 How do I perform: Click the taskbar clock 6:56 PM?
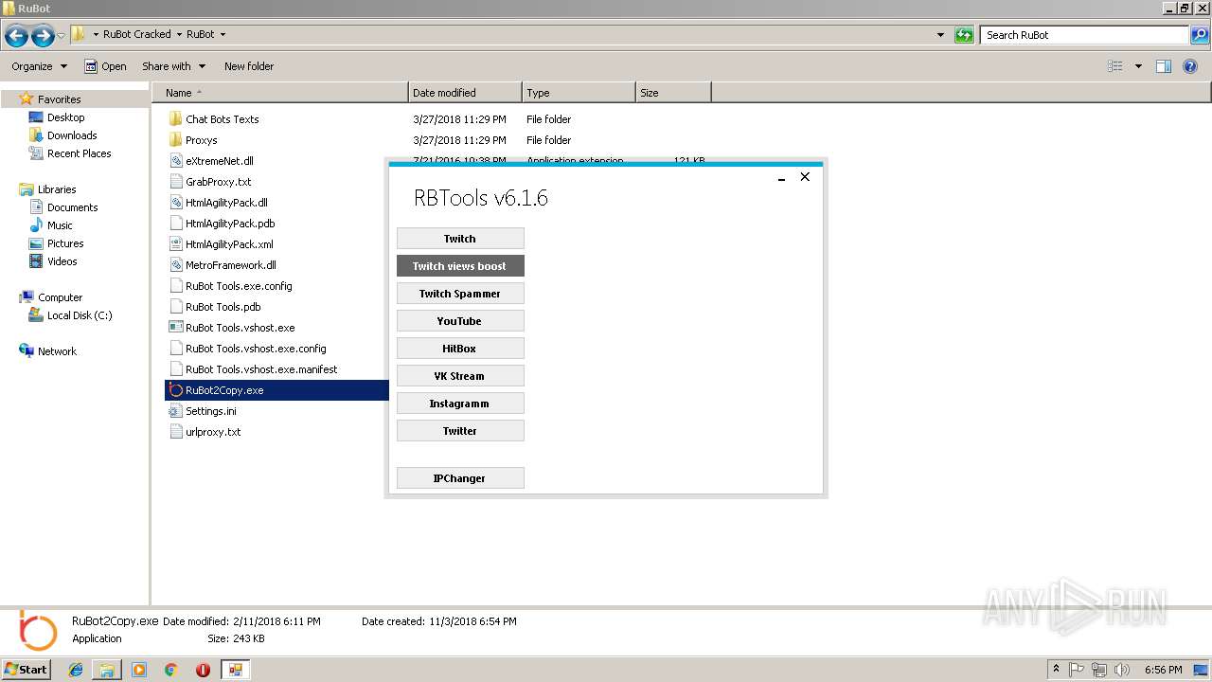[1163, 670]
